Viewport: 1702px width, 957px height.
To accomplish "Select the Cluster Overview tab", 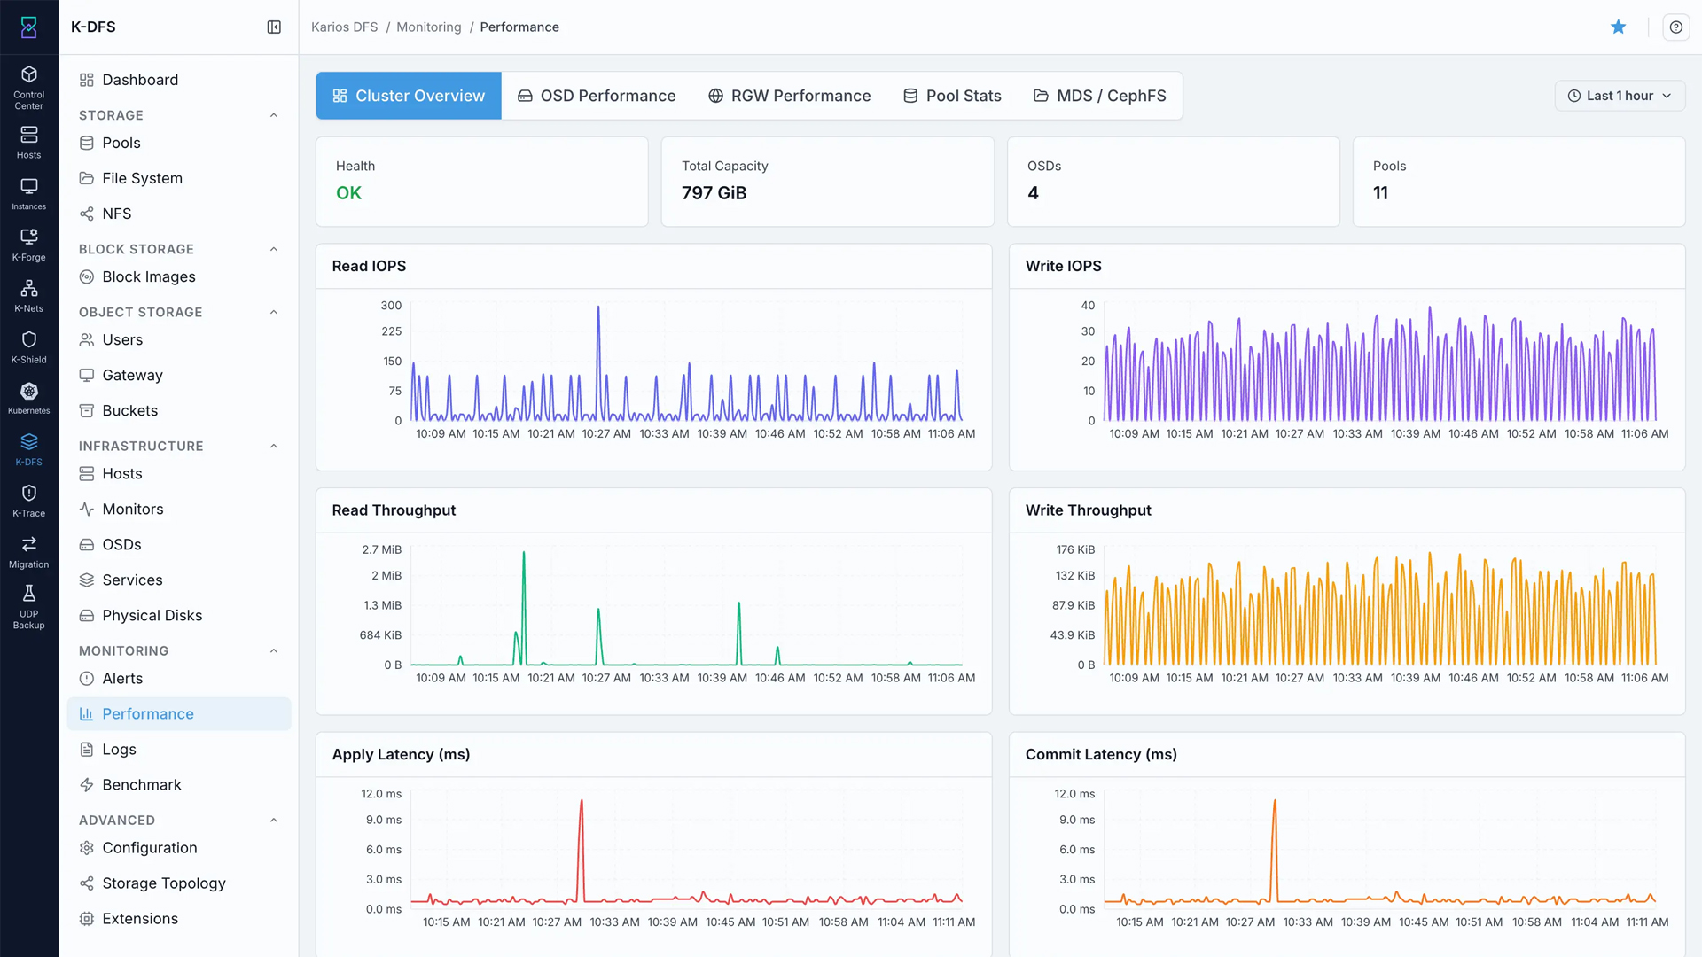I will (409, 96).
